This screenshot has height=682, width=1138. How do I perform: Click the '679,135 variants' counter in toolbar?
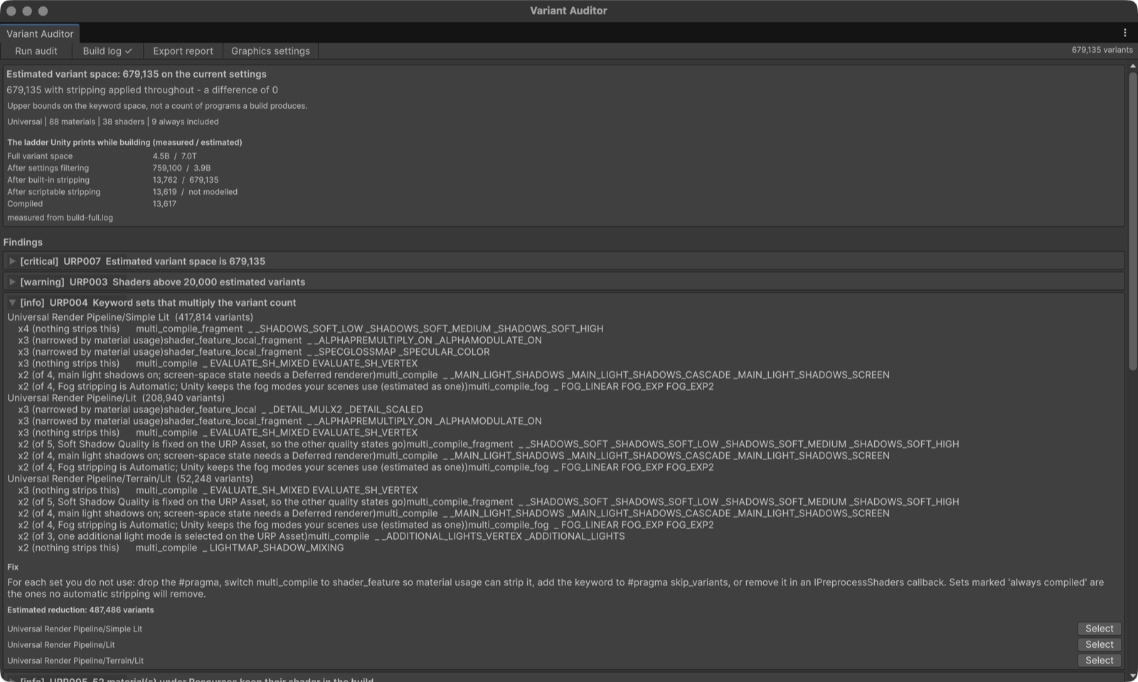point(1102,50)
